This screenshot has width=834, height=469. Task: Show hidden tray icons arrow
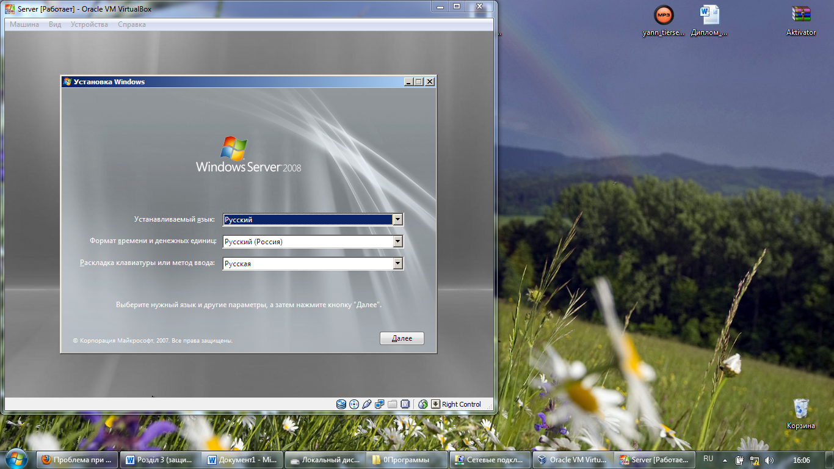click(x=725, y=460)
